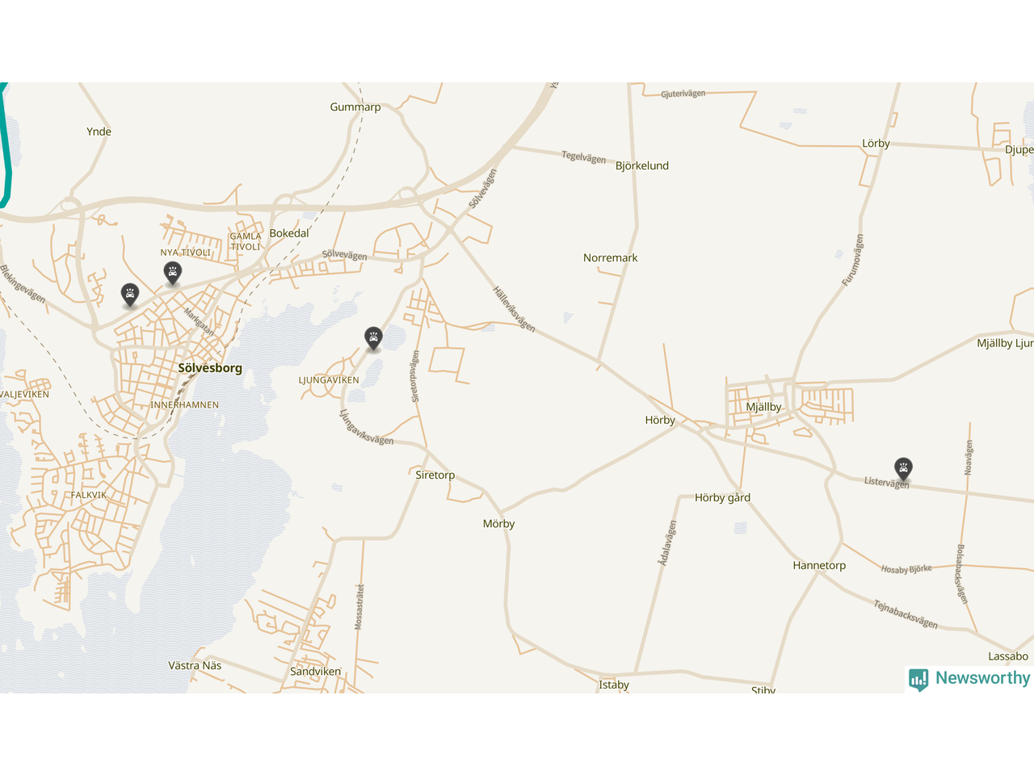
Task: Click the Siretorp village label
Action: [435, 475]
